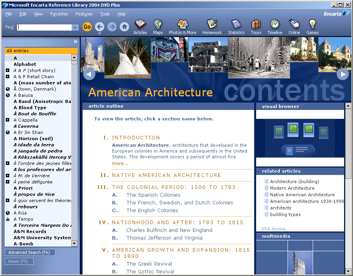Go forward with the right arrow button
The width and height of the screenshot is (353, 276).
112,27
